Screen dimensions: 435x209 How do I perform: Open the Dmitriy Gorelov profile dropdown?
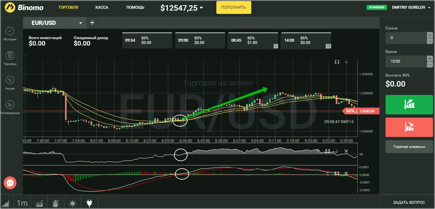tap(429, 7)
